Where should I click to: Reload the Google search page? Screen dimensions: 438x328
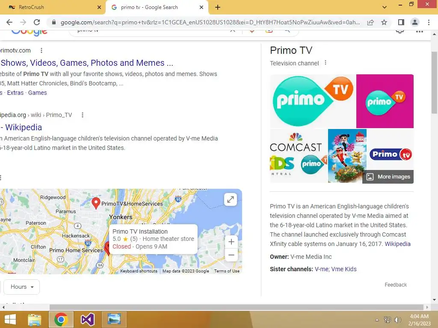click(x=37, y=22)
